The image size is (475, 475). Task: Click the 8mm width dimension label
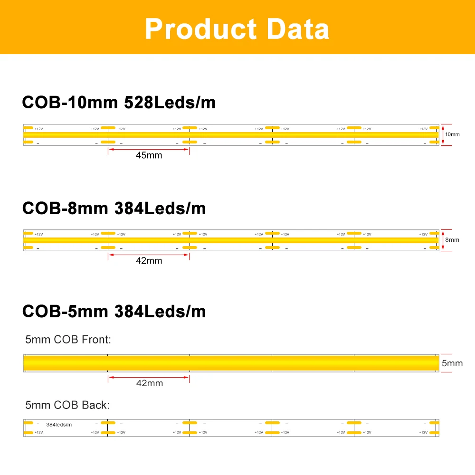point(452,240)
